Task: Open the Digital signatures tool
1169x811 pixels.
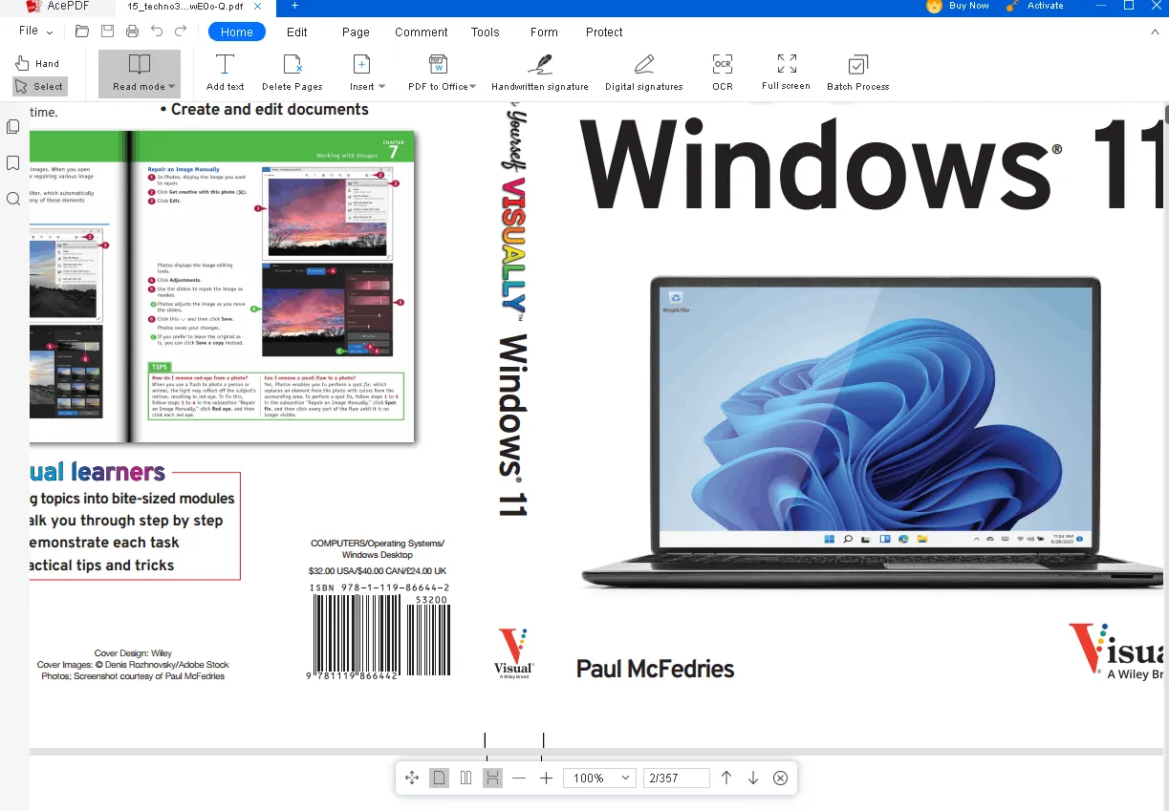Action: click(643, 72)
